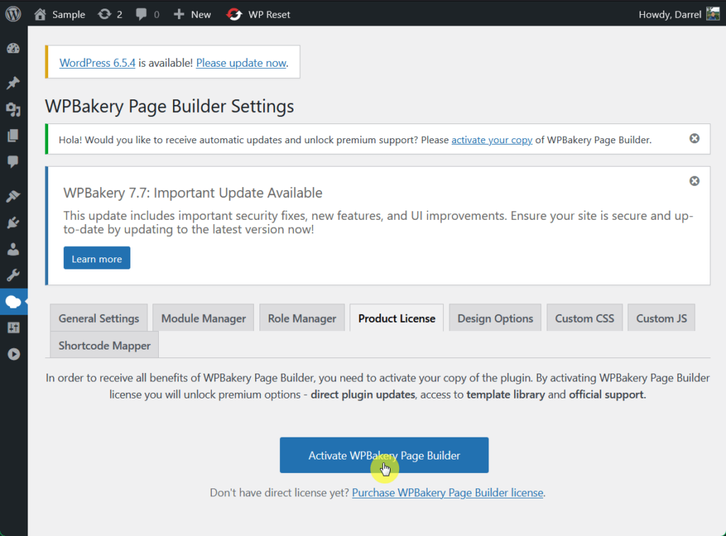This screenshot has height=536, width=726.
Task: Open the Dashboard sidebar icon
Action: coord(13,49)
